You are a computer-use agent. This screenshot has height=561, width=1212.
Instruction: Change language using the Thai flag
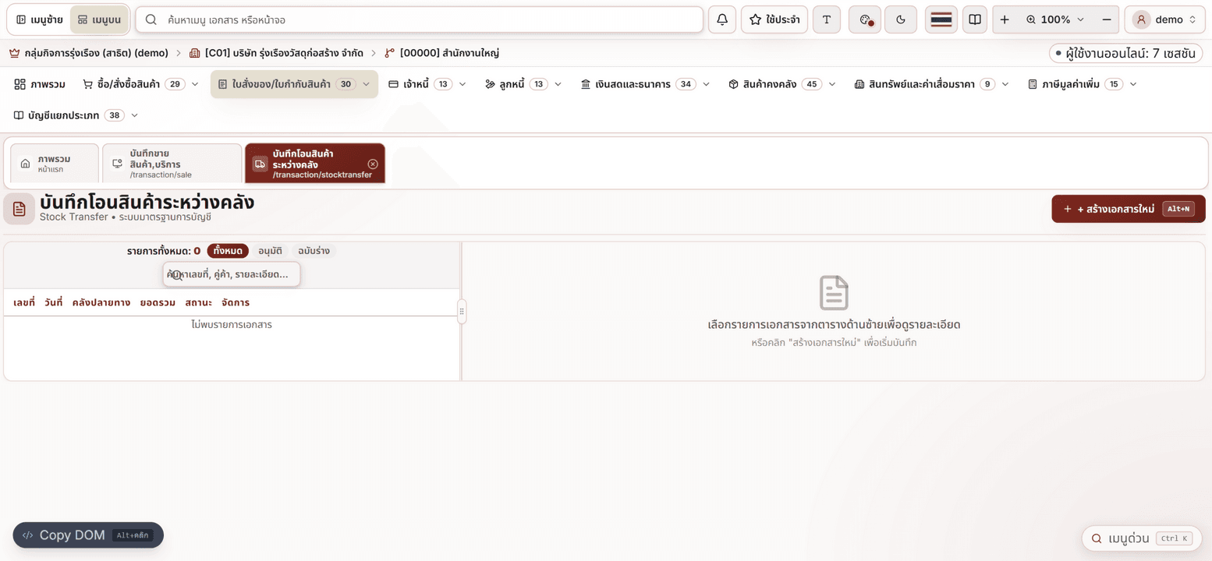click(x=941, y=19)
